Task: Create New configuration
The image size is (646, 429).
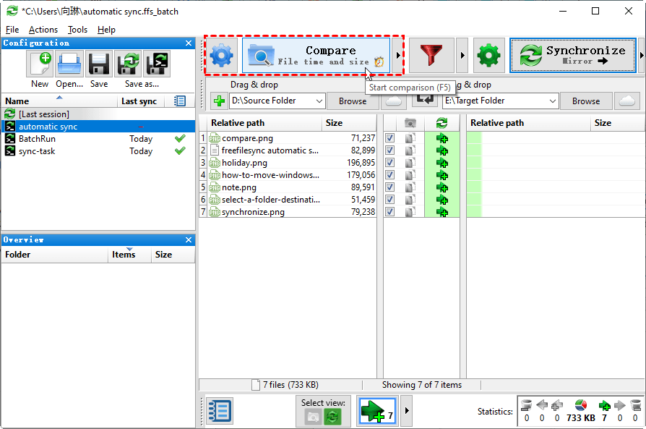Action: tap(40, 64)
